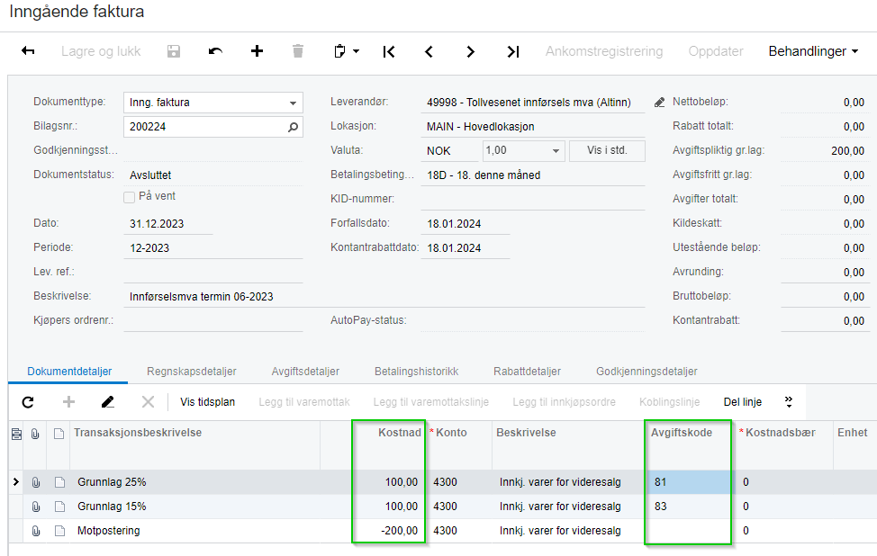Open attachment clip on Motpostering row
This screenshot has width=877, height=556.
[36, 531]
